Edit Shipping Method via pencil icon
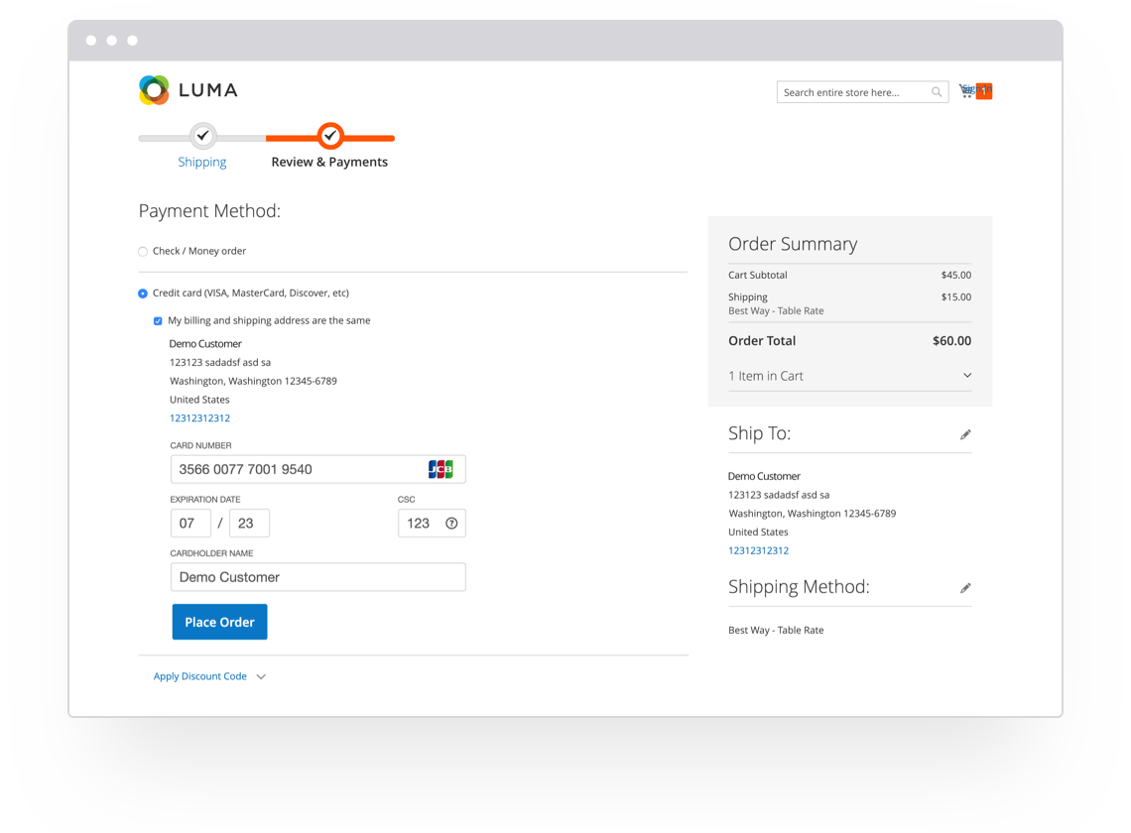This screenshot has height=833, width=1131. pos(965,587)
